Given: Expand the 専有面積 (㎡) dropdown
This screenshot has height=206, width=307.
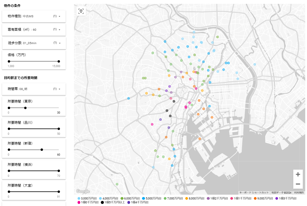Looking at the screenshot, I should pos(34,30).
